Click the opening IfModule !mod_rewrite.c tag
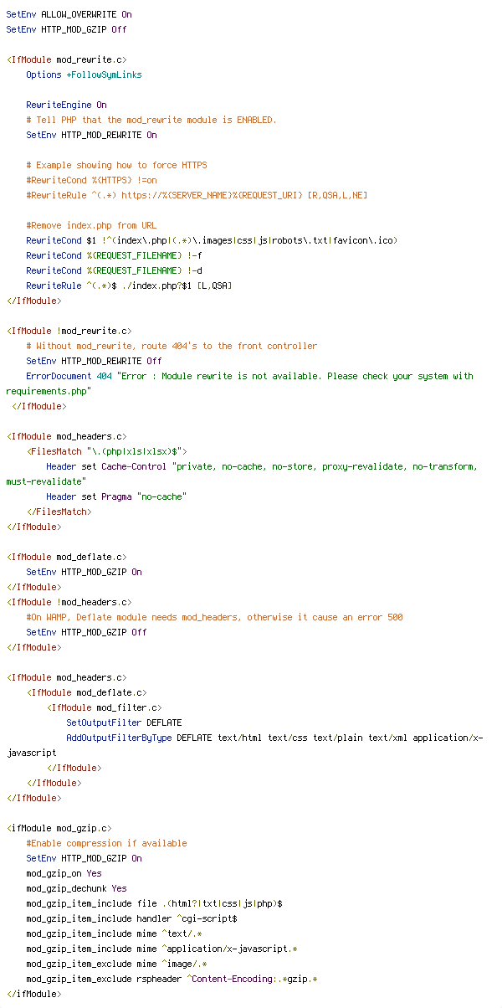Viewport: 502px width, 1008px height. click(x=69, y=331)
